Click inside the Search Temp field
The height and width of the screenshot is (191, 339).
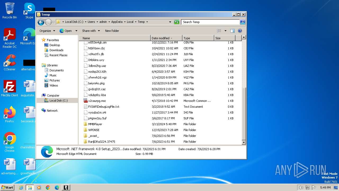point(211,22)
